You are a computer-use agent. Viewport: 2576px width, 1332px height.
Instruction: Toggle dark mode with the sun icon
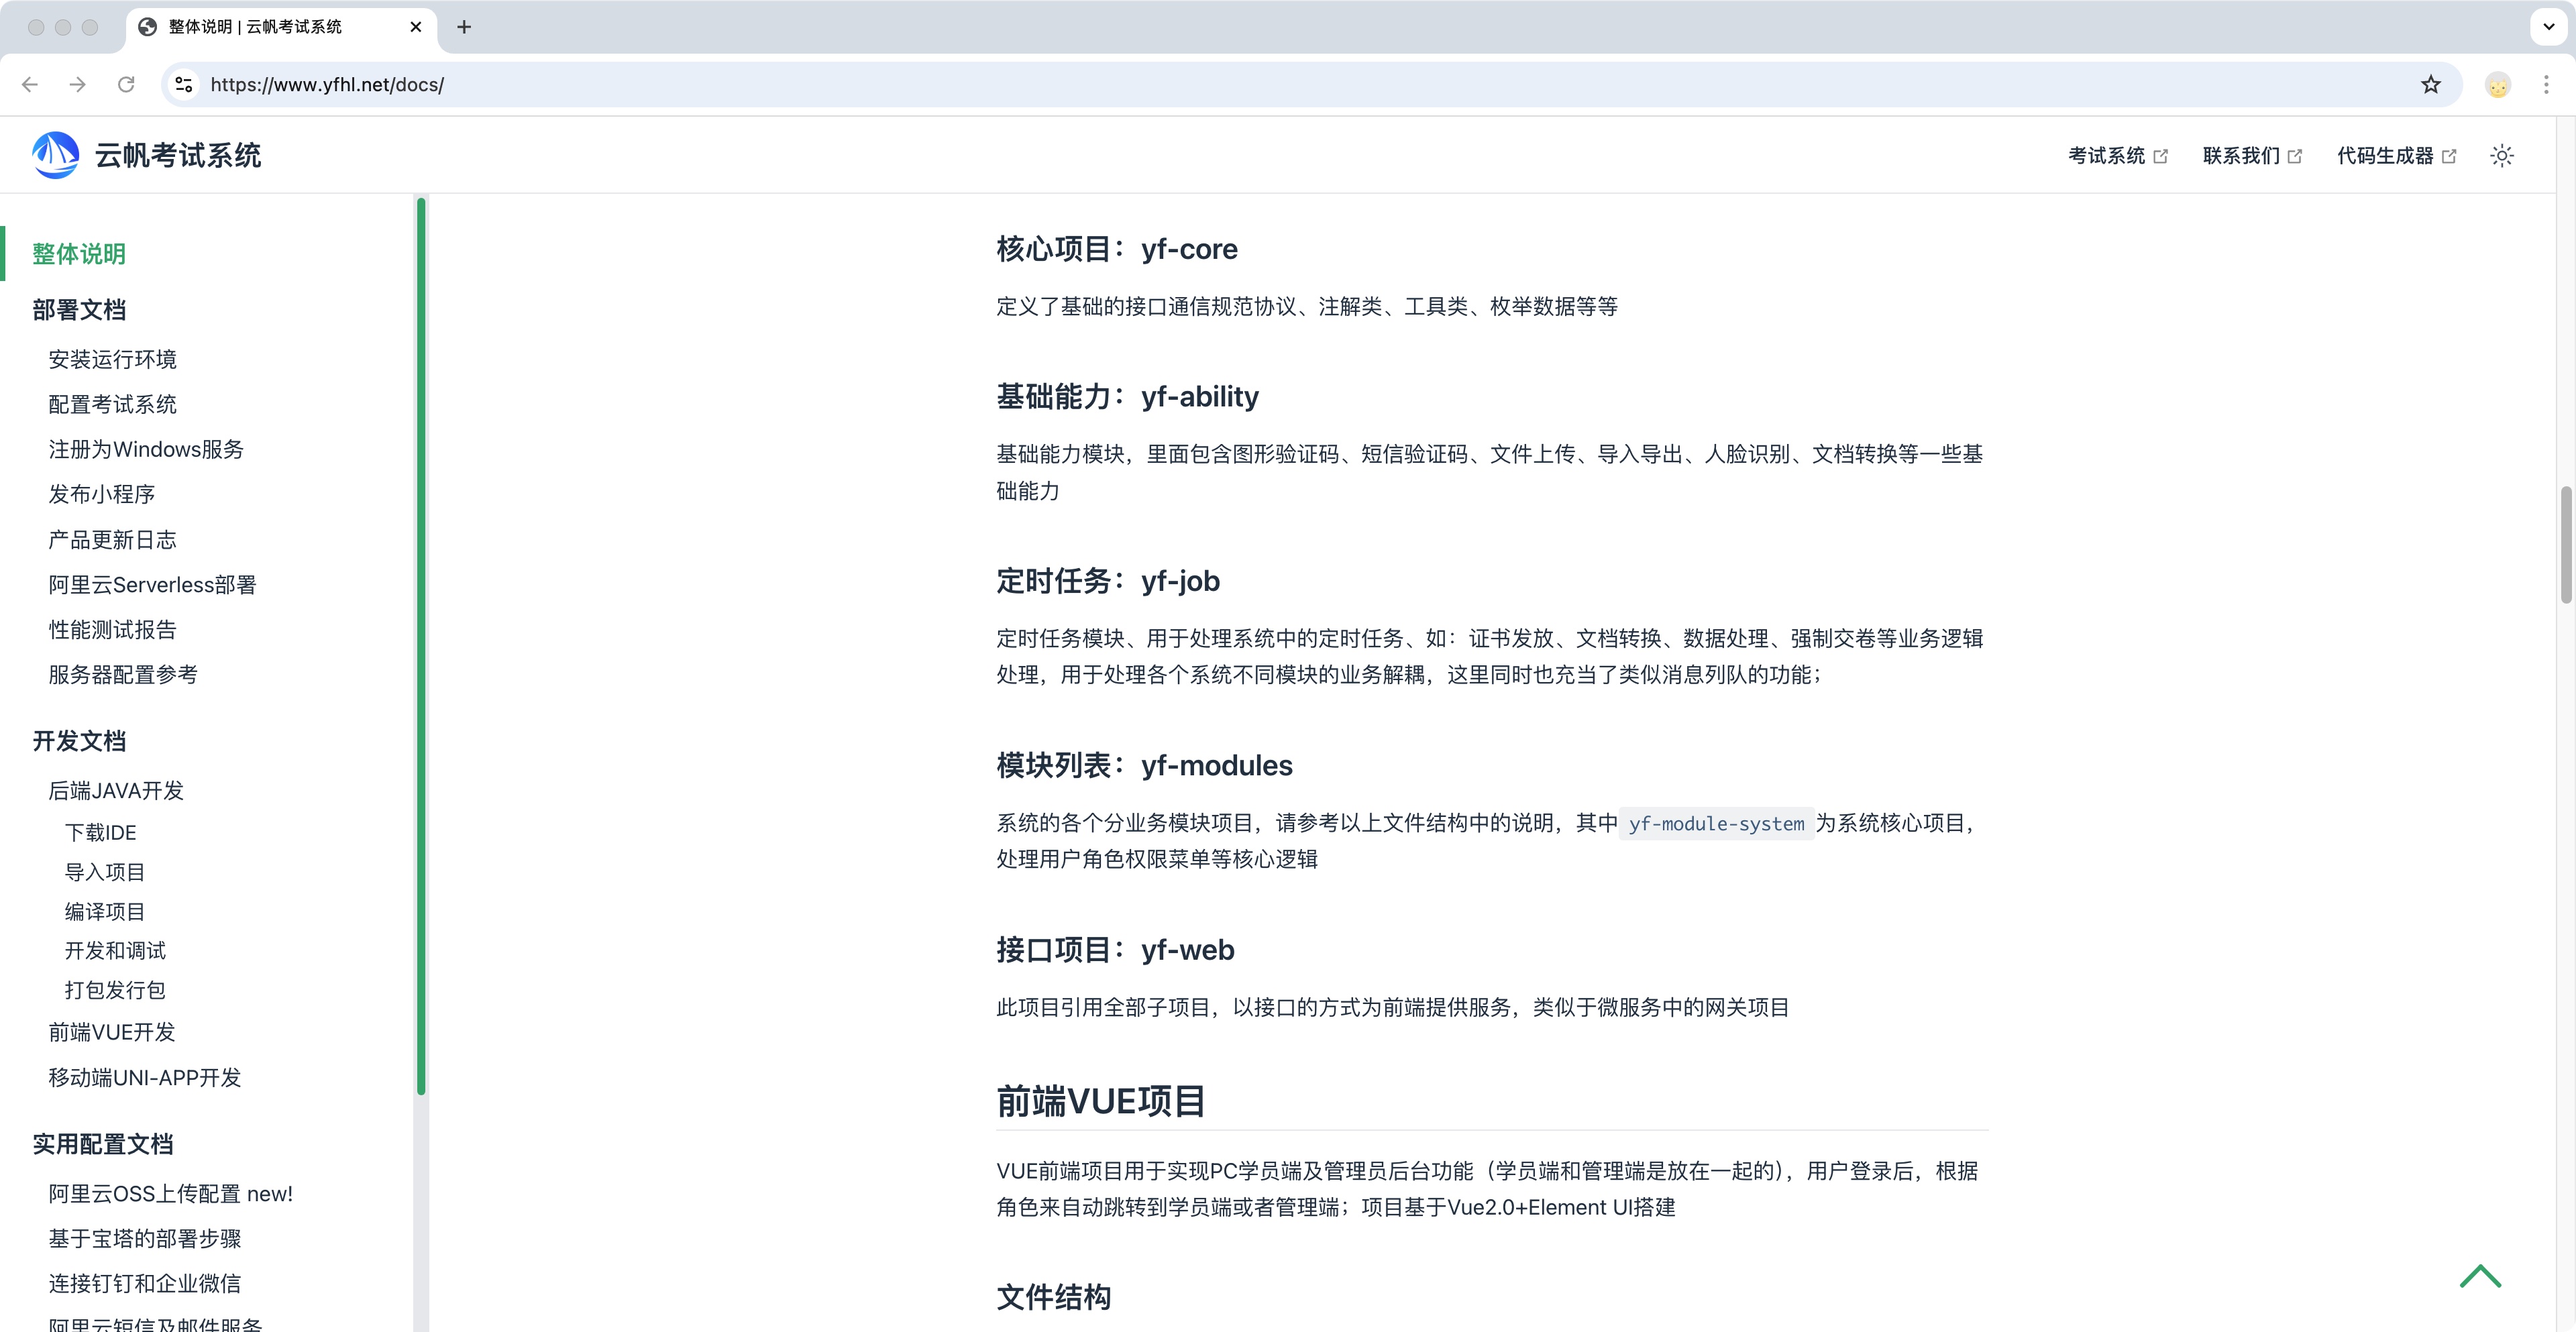pyautogui.click(x=2501, y=156)
